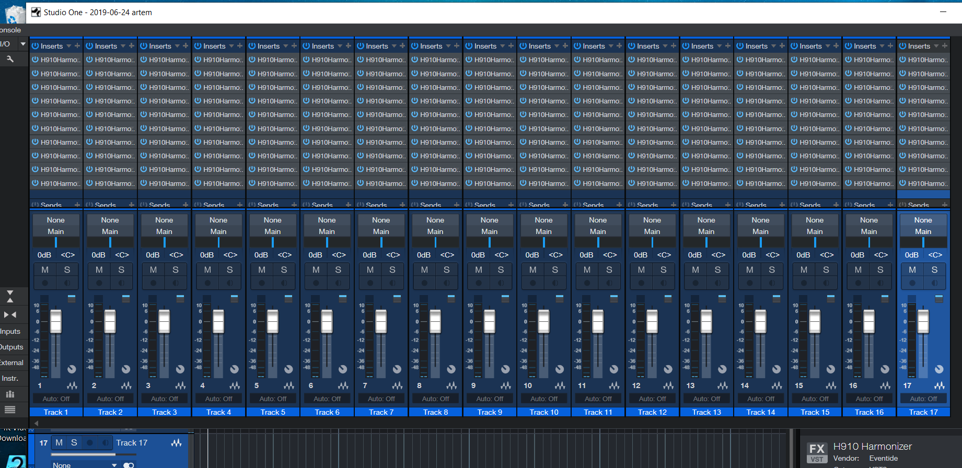Expand the I/O dropdown arrow in sidebar
The height and width of the screenshot is (468, 962).
tap(23, 44)
